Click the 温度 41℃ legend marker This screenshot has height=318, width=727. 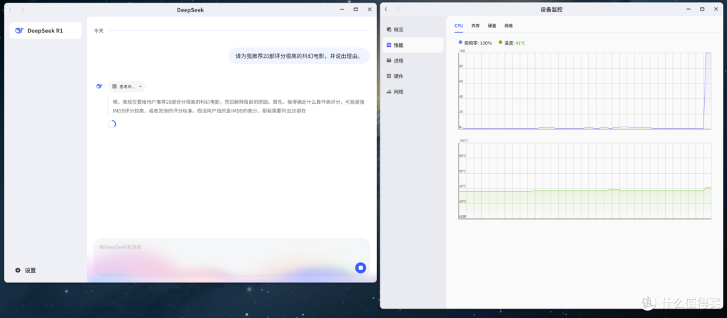501,42
